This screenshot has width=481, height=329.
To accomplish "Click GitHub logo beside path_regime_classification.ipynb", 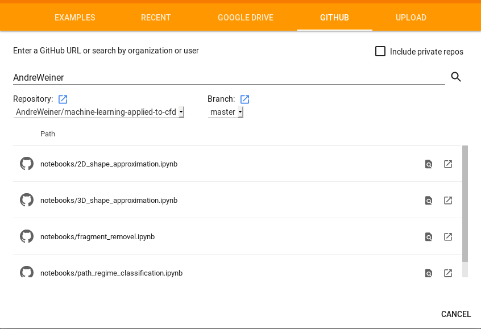I will (x=27, y=272).
